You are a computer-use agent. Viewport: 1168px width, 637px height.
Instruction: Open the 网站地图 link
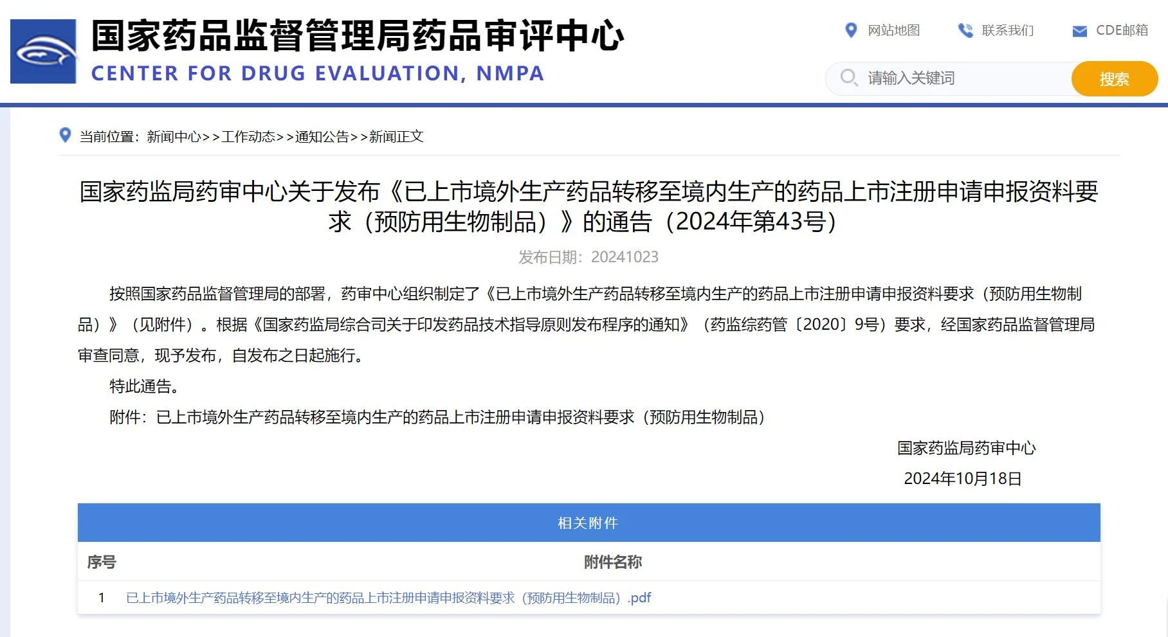point(894,30)
